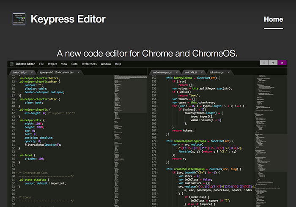This screenshot has width=296, height=207.
Task: Click 'border-collapse: collapse;' on line 36
Action: 44,92
